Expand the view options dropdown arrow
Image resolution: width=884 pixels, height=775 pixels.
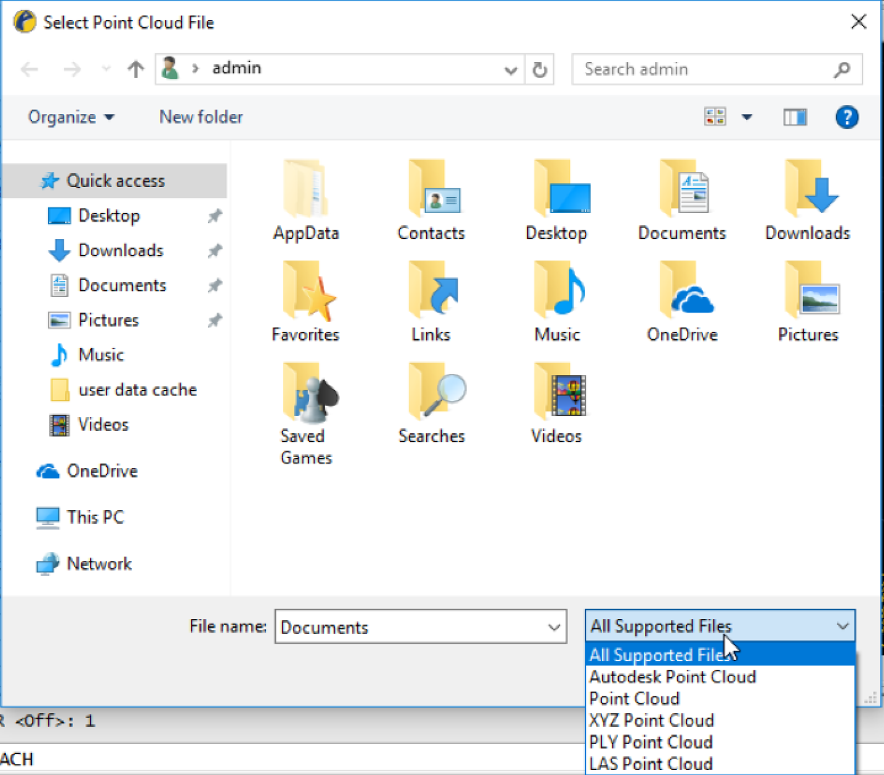(x=747, y=117)
